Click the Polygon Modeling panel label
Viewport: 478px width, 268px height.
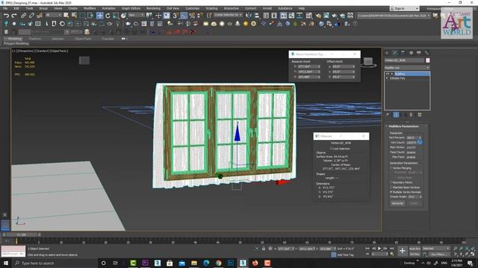[16, 44]
